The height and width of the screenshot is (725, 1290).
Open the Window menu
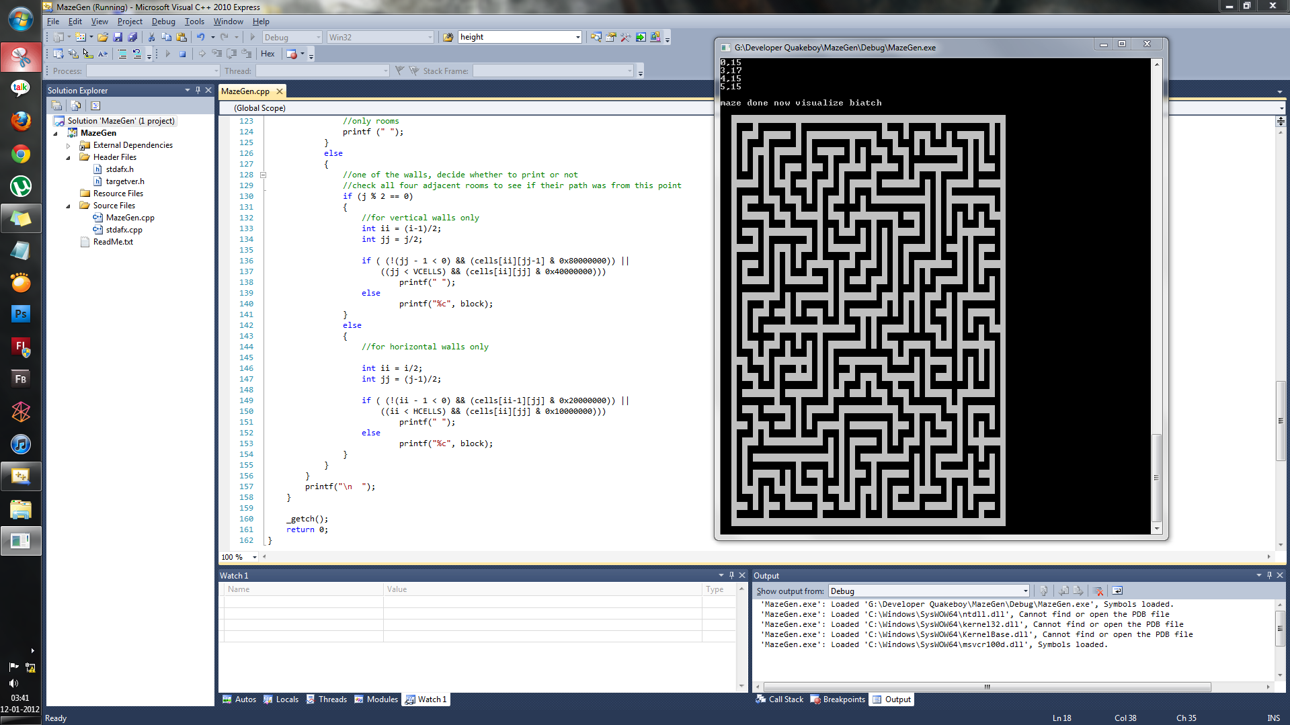(229, 22)
